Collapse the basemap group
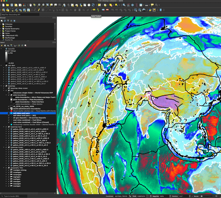This screenshot has width=221, height=198. click(x=2, y=86)
